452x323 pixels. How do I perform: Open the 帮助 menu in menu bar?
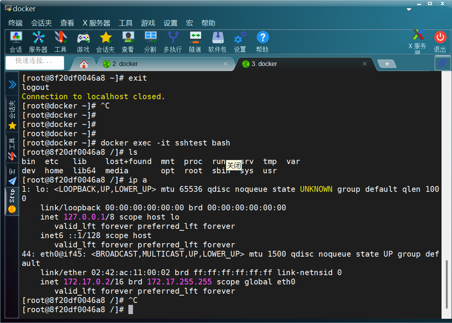(208, 23)
